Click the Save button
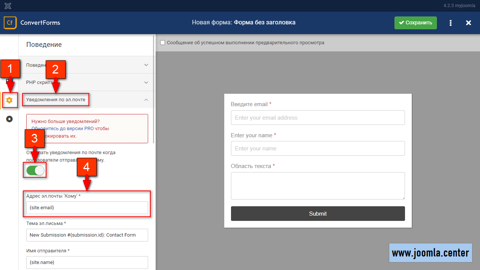This screenshot has height=270, width=480. 415,23
